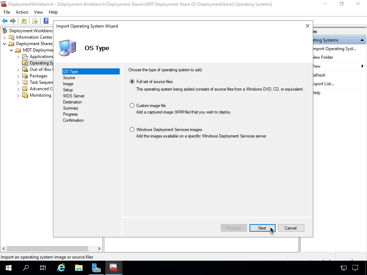Open the Action menu

(x=22, y=12)
